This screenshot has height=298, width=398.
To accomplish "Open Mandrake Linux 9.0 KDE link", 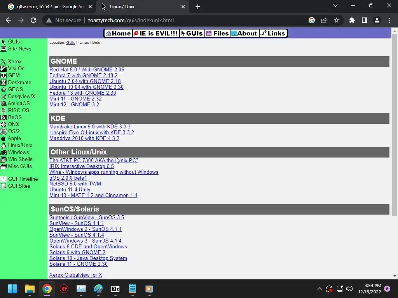I will (x=90, y=127).
